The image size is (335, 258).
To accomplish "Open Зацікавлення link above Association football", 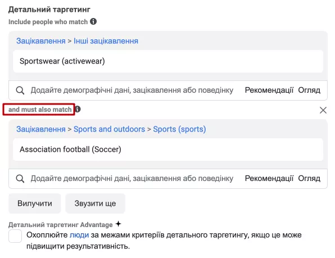I will 41,129.
